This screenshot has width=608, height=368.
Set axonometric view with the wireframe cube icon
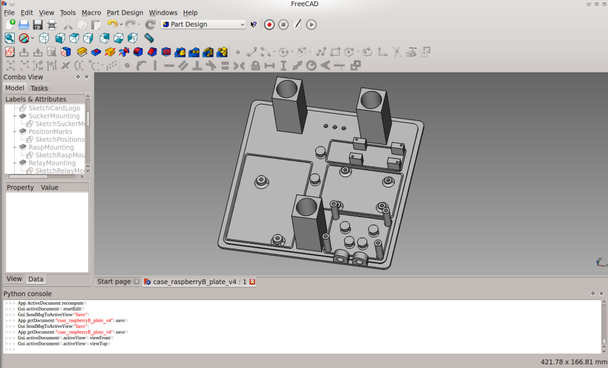(x=44, y=38)
